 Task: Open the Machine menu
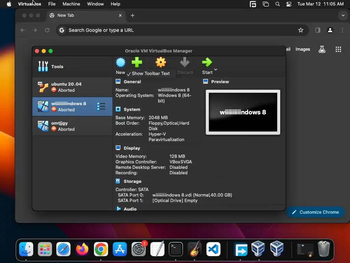coord(71,4)
